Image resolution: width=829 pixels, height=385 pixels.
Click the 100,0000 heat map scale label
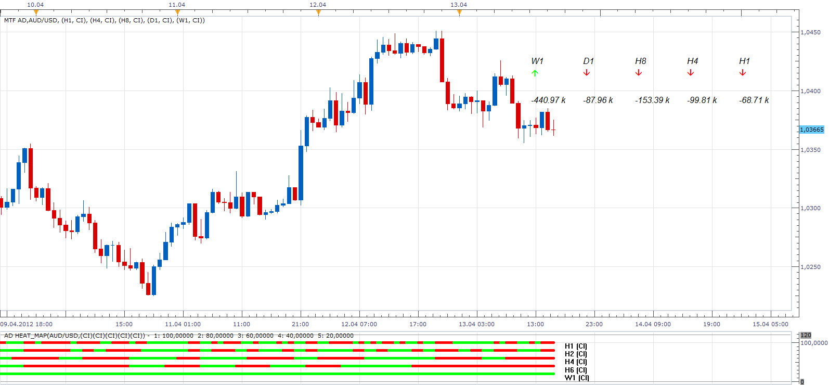[x=814, y=343]
